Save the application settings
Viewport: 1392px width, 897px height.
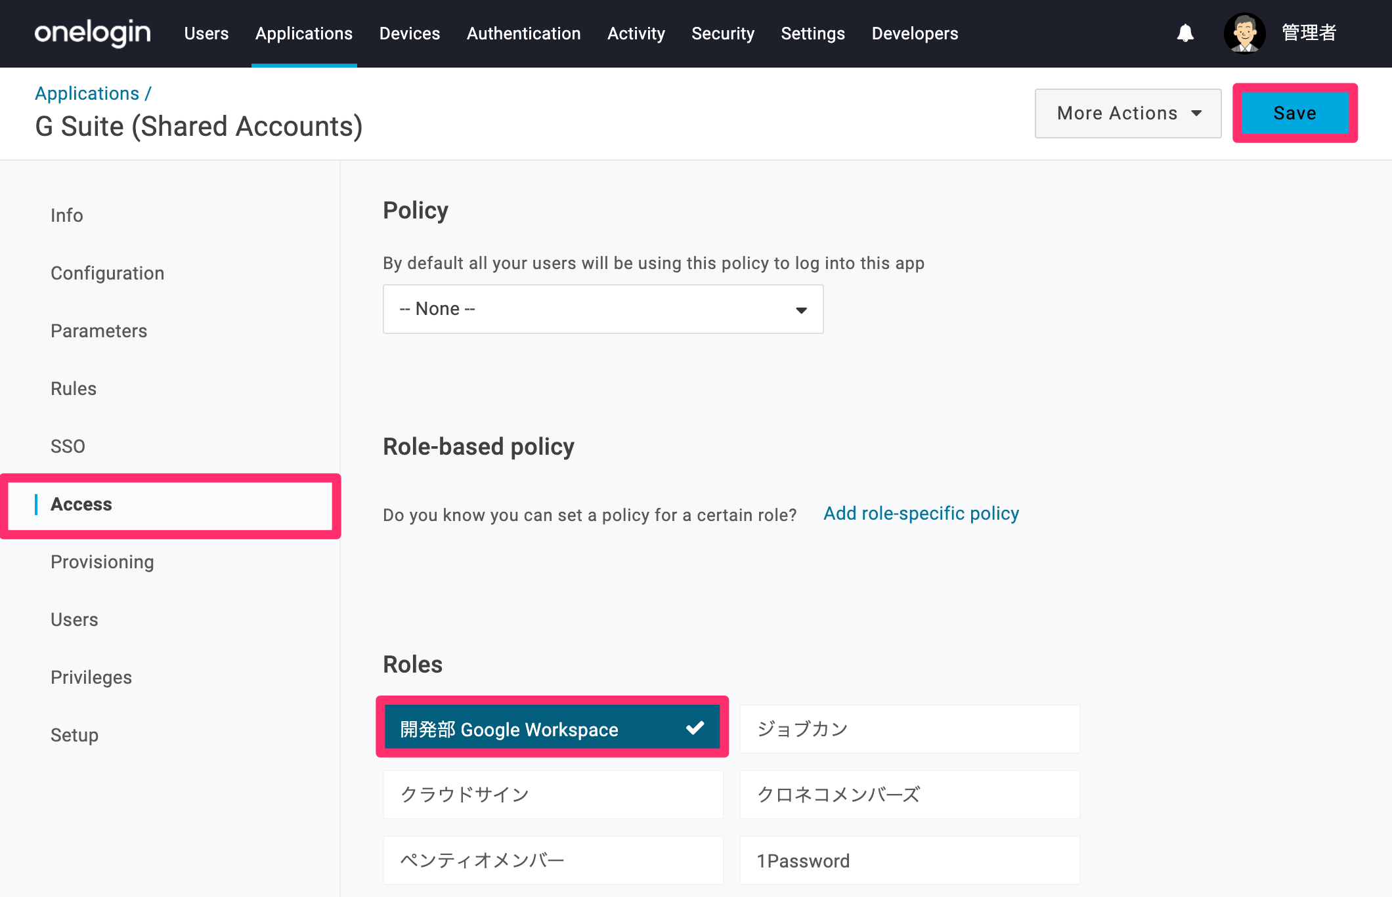pos(1295,114)
